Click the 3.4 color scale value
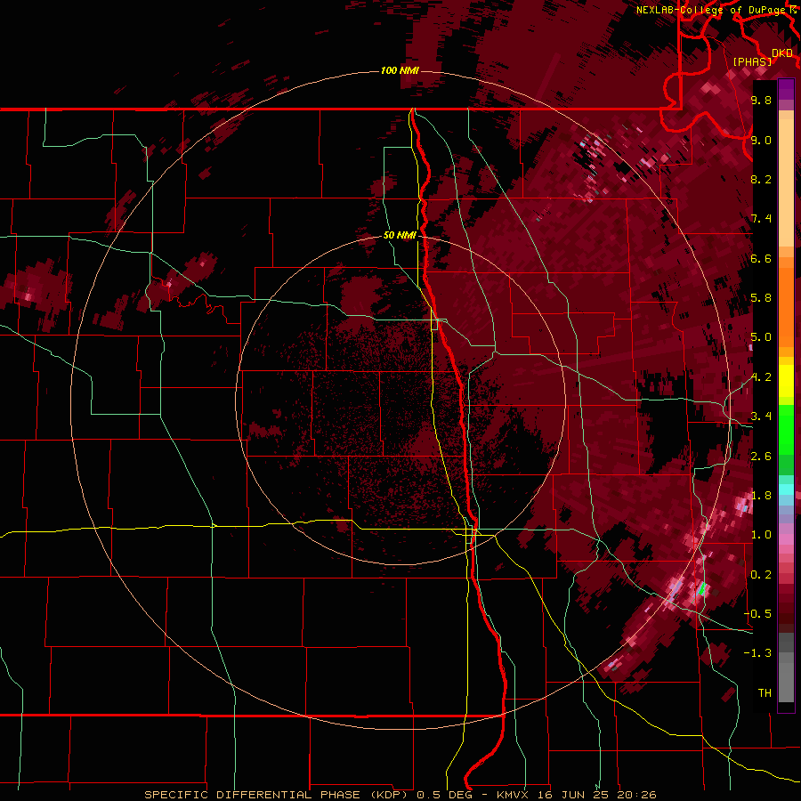801x801 pixels. [x=761, y=417]
